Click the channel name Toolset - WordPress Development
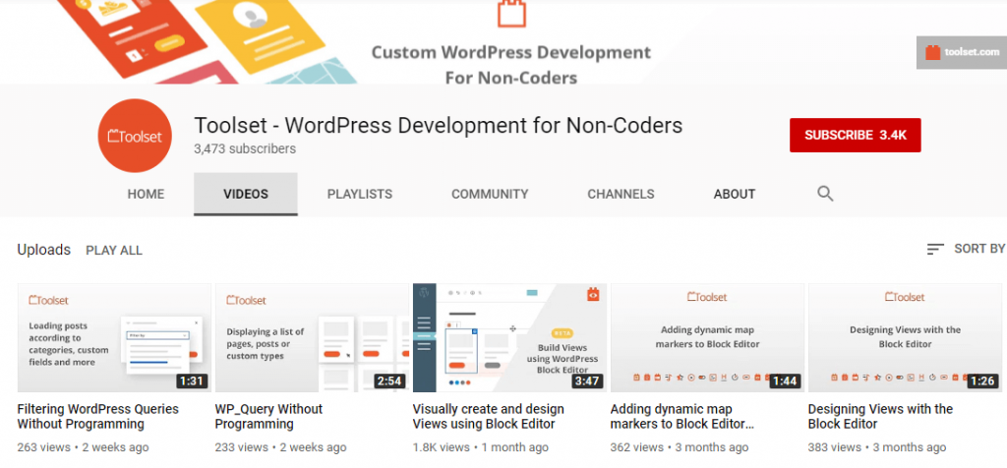 pos(438,125)
